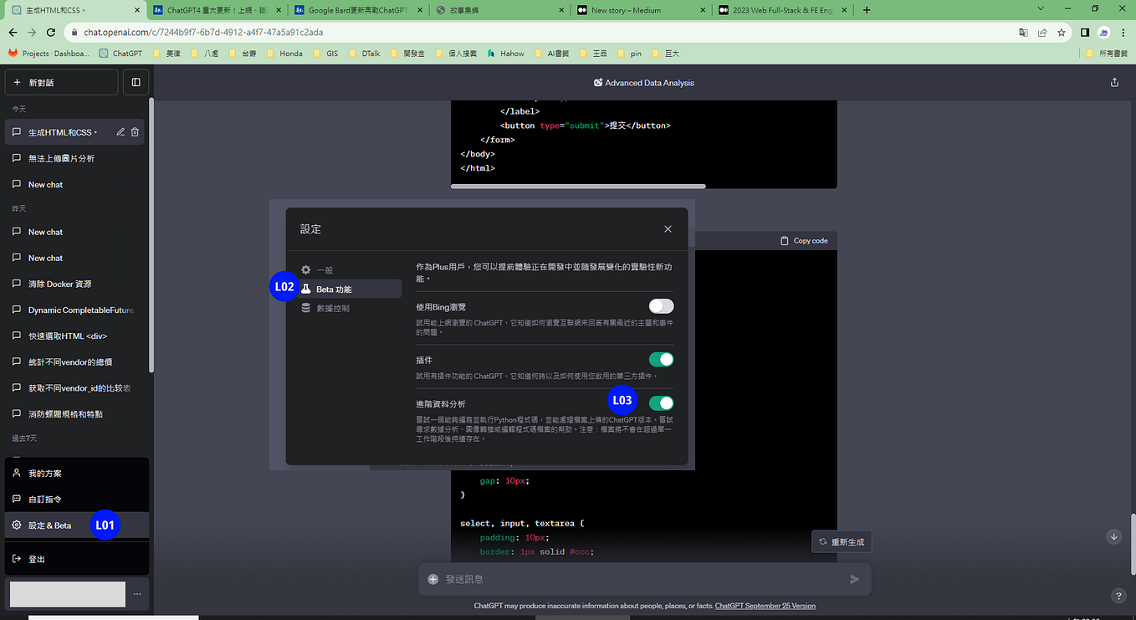Delete 生成HTML和CSS chat via trash icon

click(135, 132)
